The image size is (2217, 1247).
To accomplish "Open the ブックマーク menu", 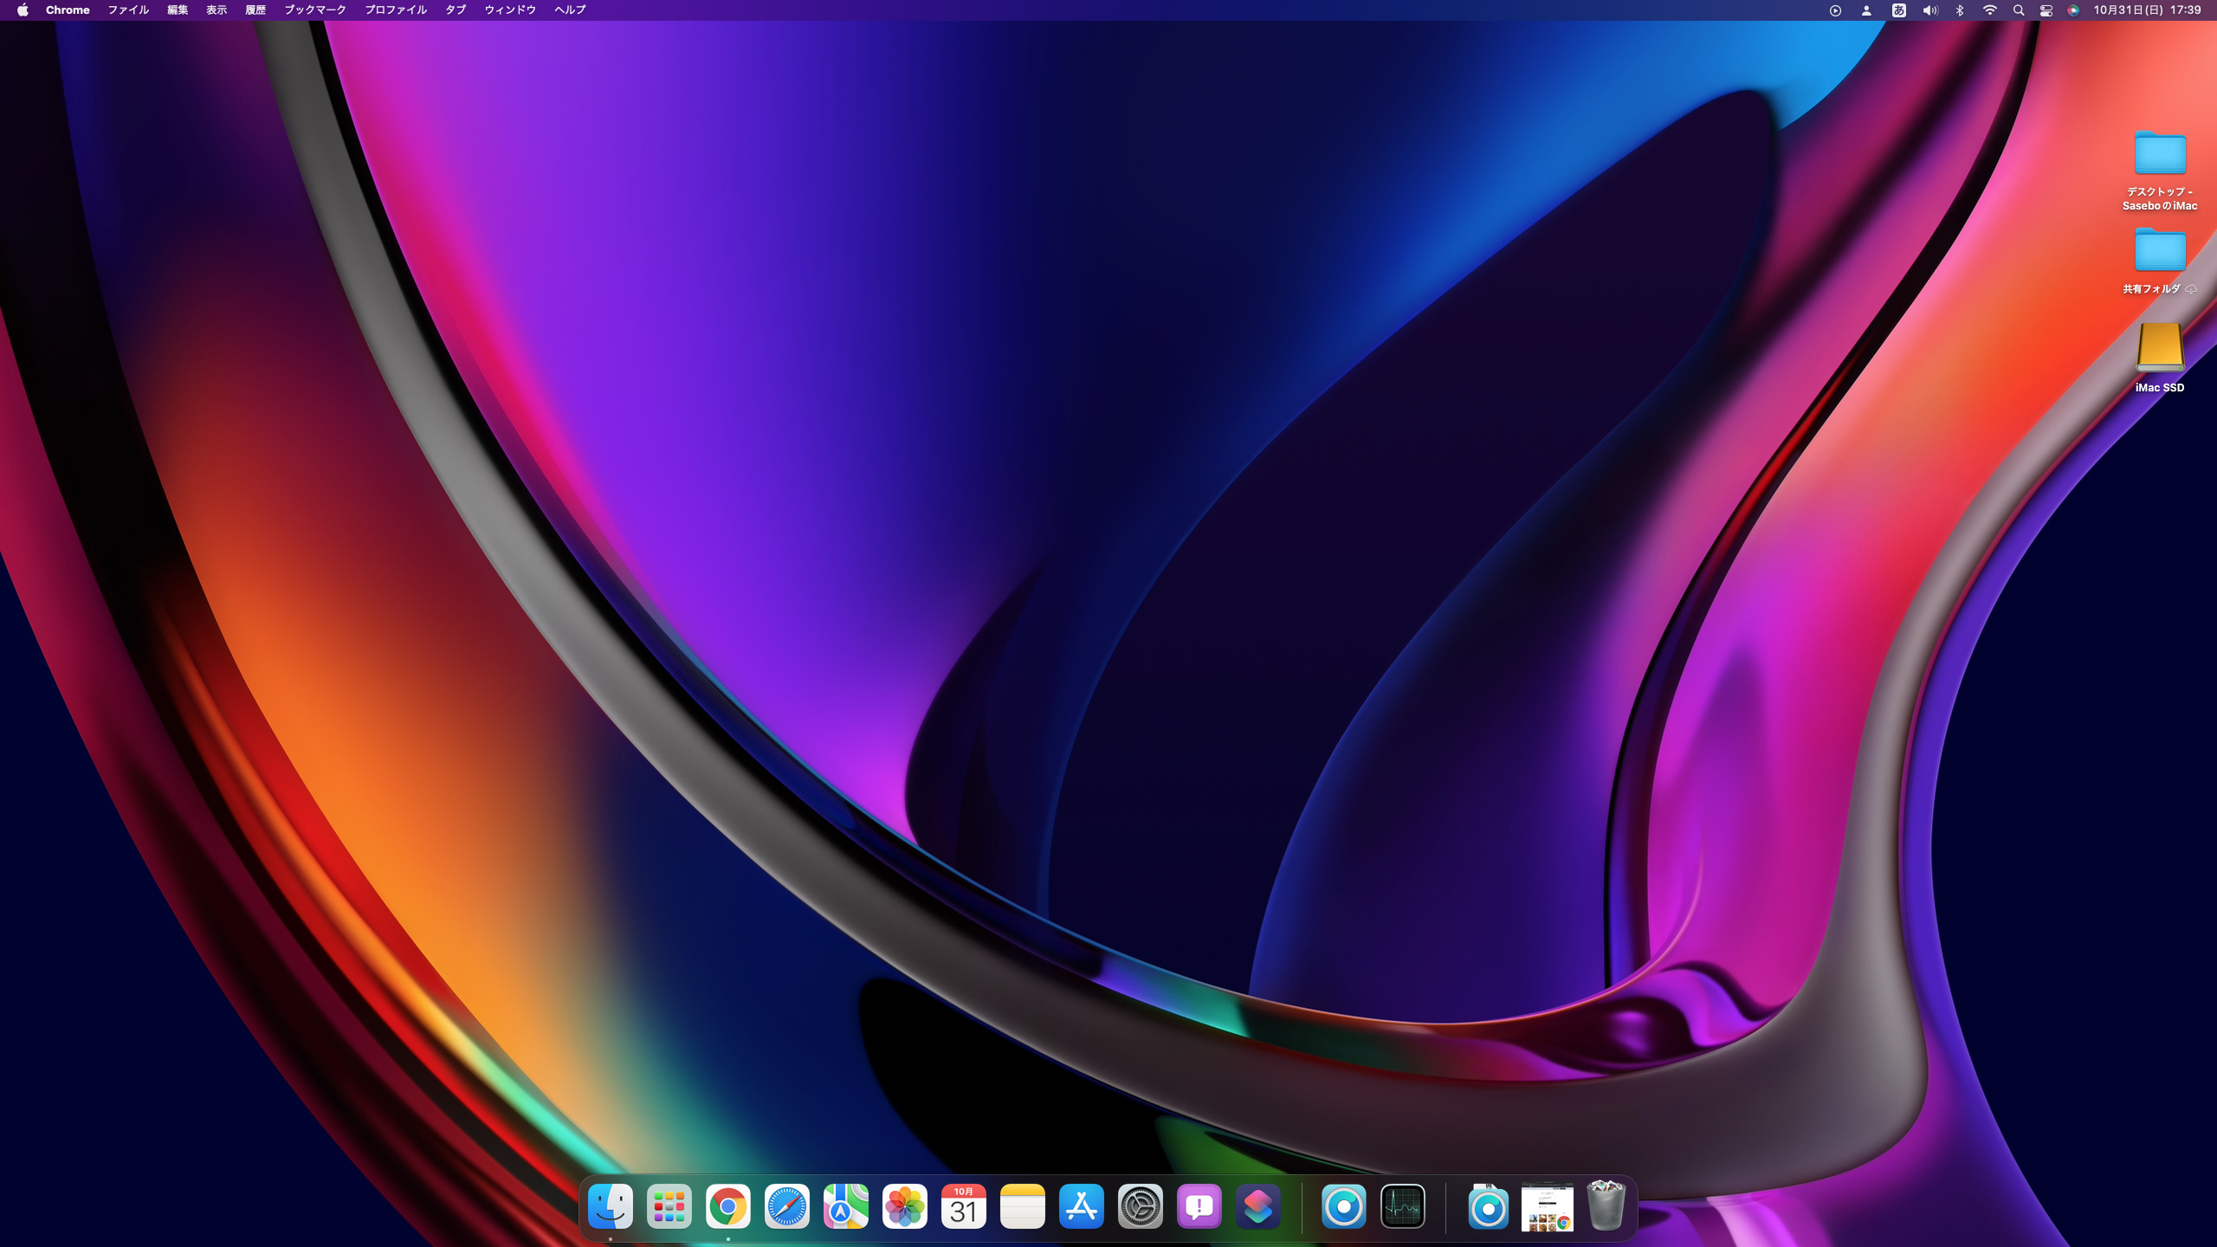I will click(315, 10).
